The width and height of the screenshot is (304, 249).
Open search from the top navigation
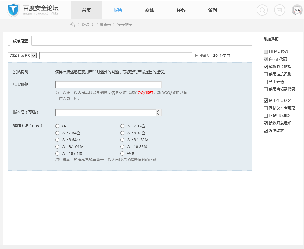[x=262, y=10]
